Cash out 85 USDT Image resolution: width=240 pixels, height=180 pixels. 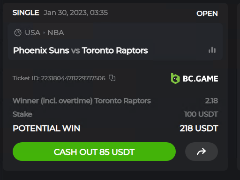tap(94, 152)
